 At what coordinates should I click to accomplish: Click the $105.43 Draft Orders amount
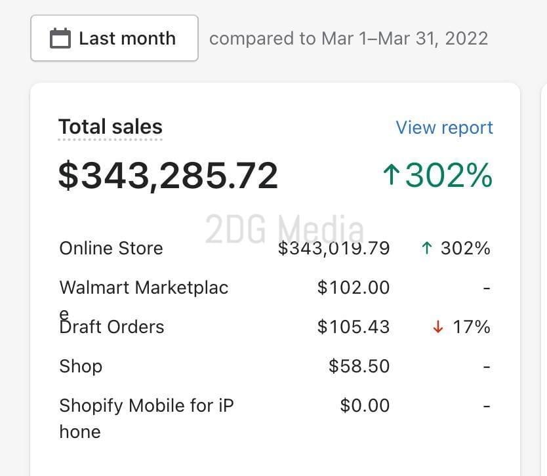tap(354, 327)
